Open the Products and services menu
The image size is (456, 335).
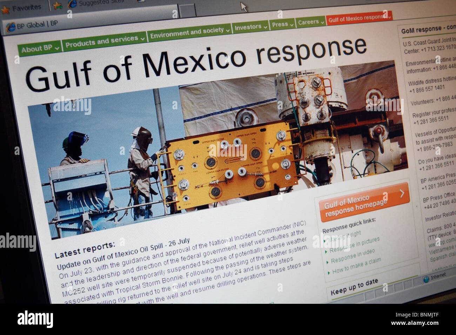pyautogui.click(x=105, y=41)
